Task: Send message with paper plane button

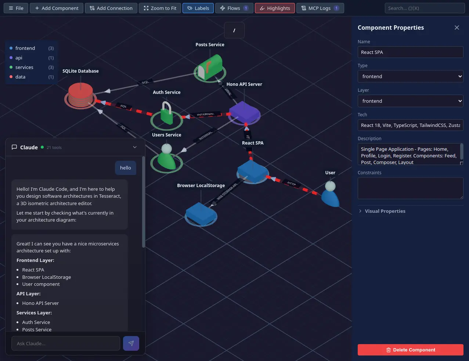Action: (x=131, y=343)
